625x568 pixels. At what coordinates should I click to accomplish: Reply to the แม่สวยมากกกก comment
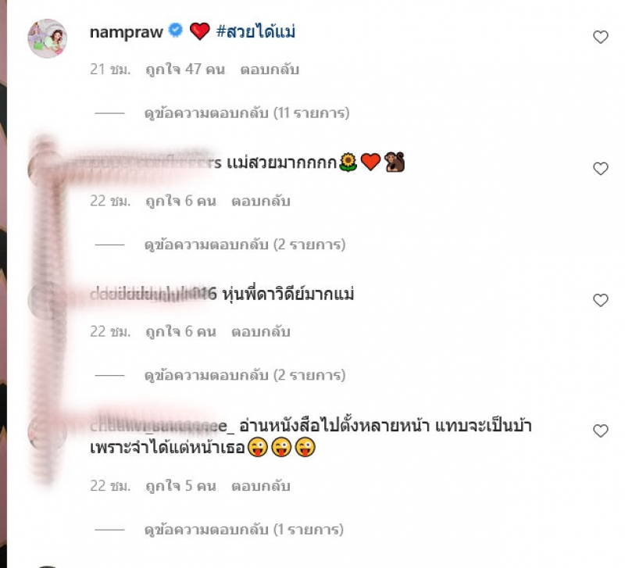tap(261, 201)
